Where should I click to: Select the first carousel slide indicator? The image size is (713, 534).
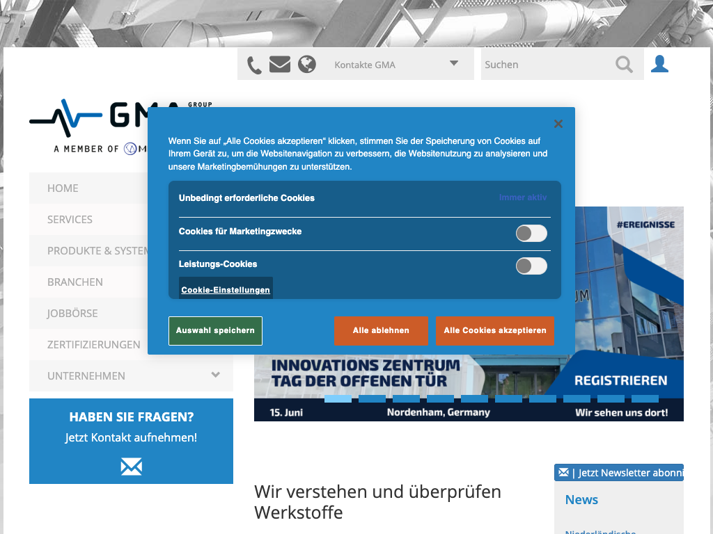(x=338, y=398)
